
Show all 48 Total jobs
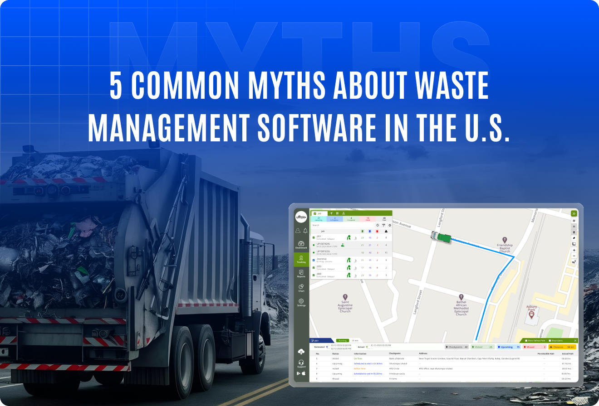pyautogui.click(x=384, y=219)
